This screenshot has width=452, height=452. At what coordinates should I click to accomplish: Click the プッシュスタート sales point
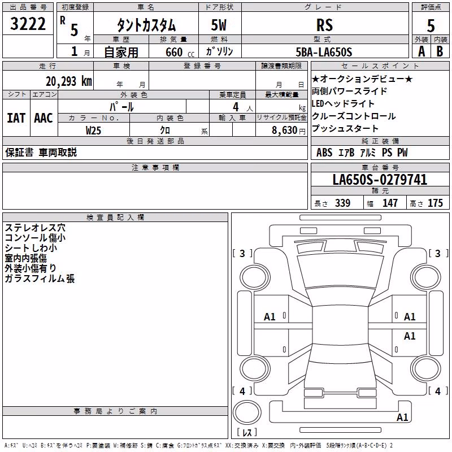point(345,129)
